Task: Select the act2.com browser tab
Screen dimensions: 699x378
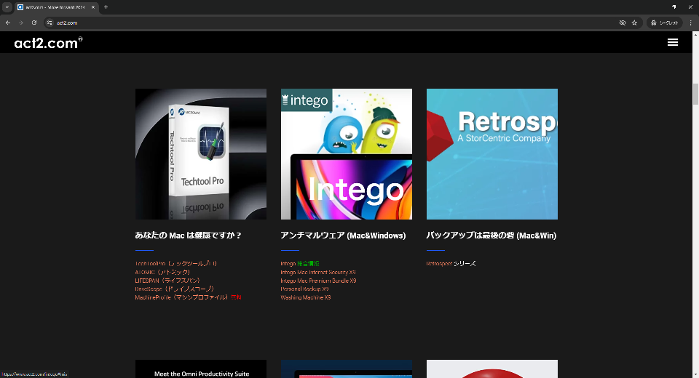Action: [x=53, y=7]
